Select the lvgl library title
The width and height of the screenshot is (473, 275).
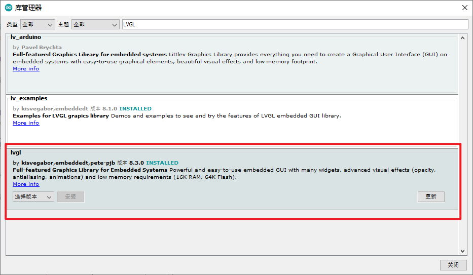[16, 152]
